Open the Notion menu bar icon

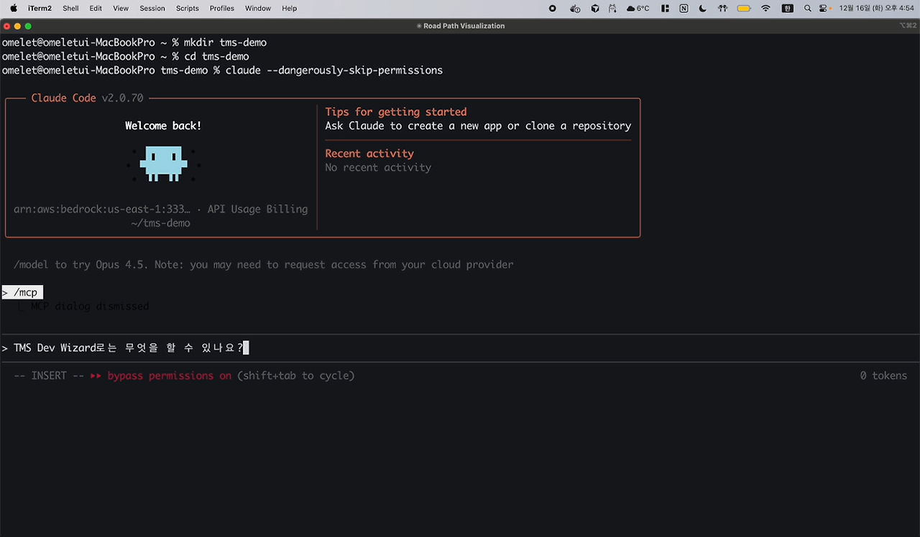click(x=684, y=9)
